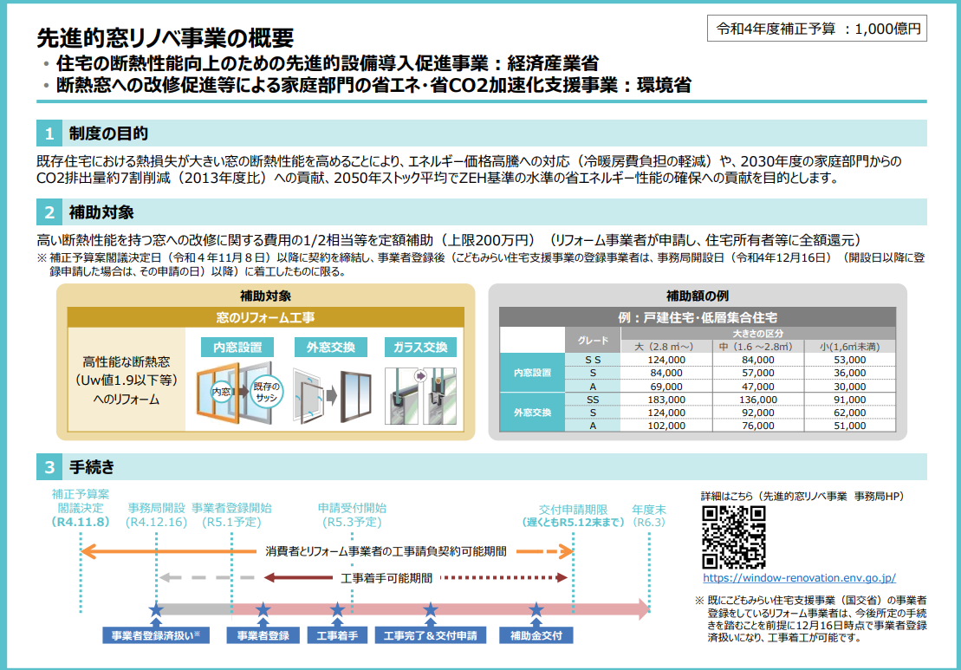Click the 30,000 cell
The height and width of the screenshot is (670, 961).
coord(849,387)
